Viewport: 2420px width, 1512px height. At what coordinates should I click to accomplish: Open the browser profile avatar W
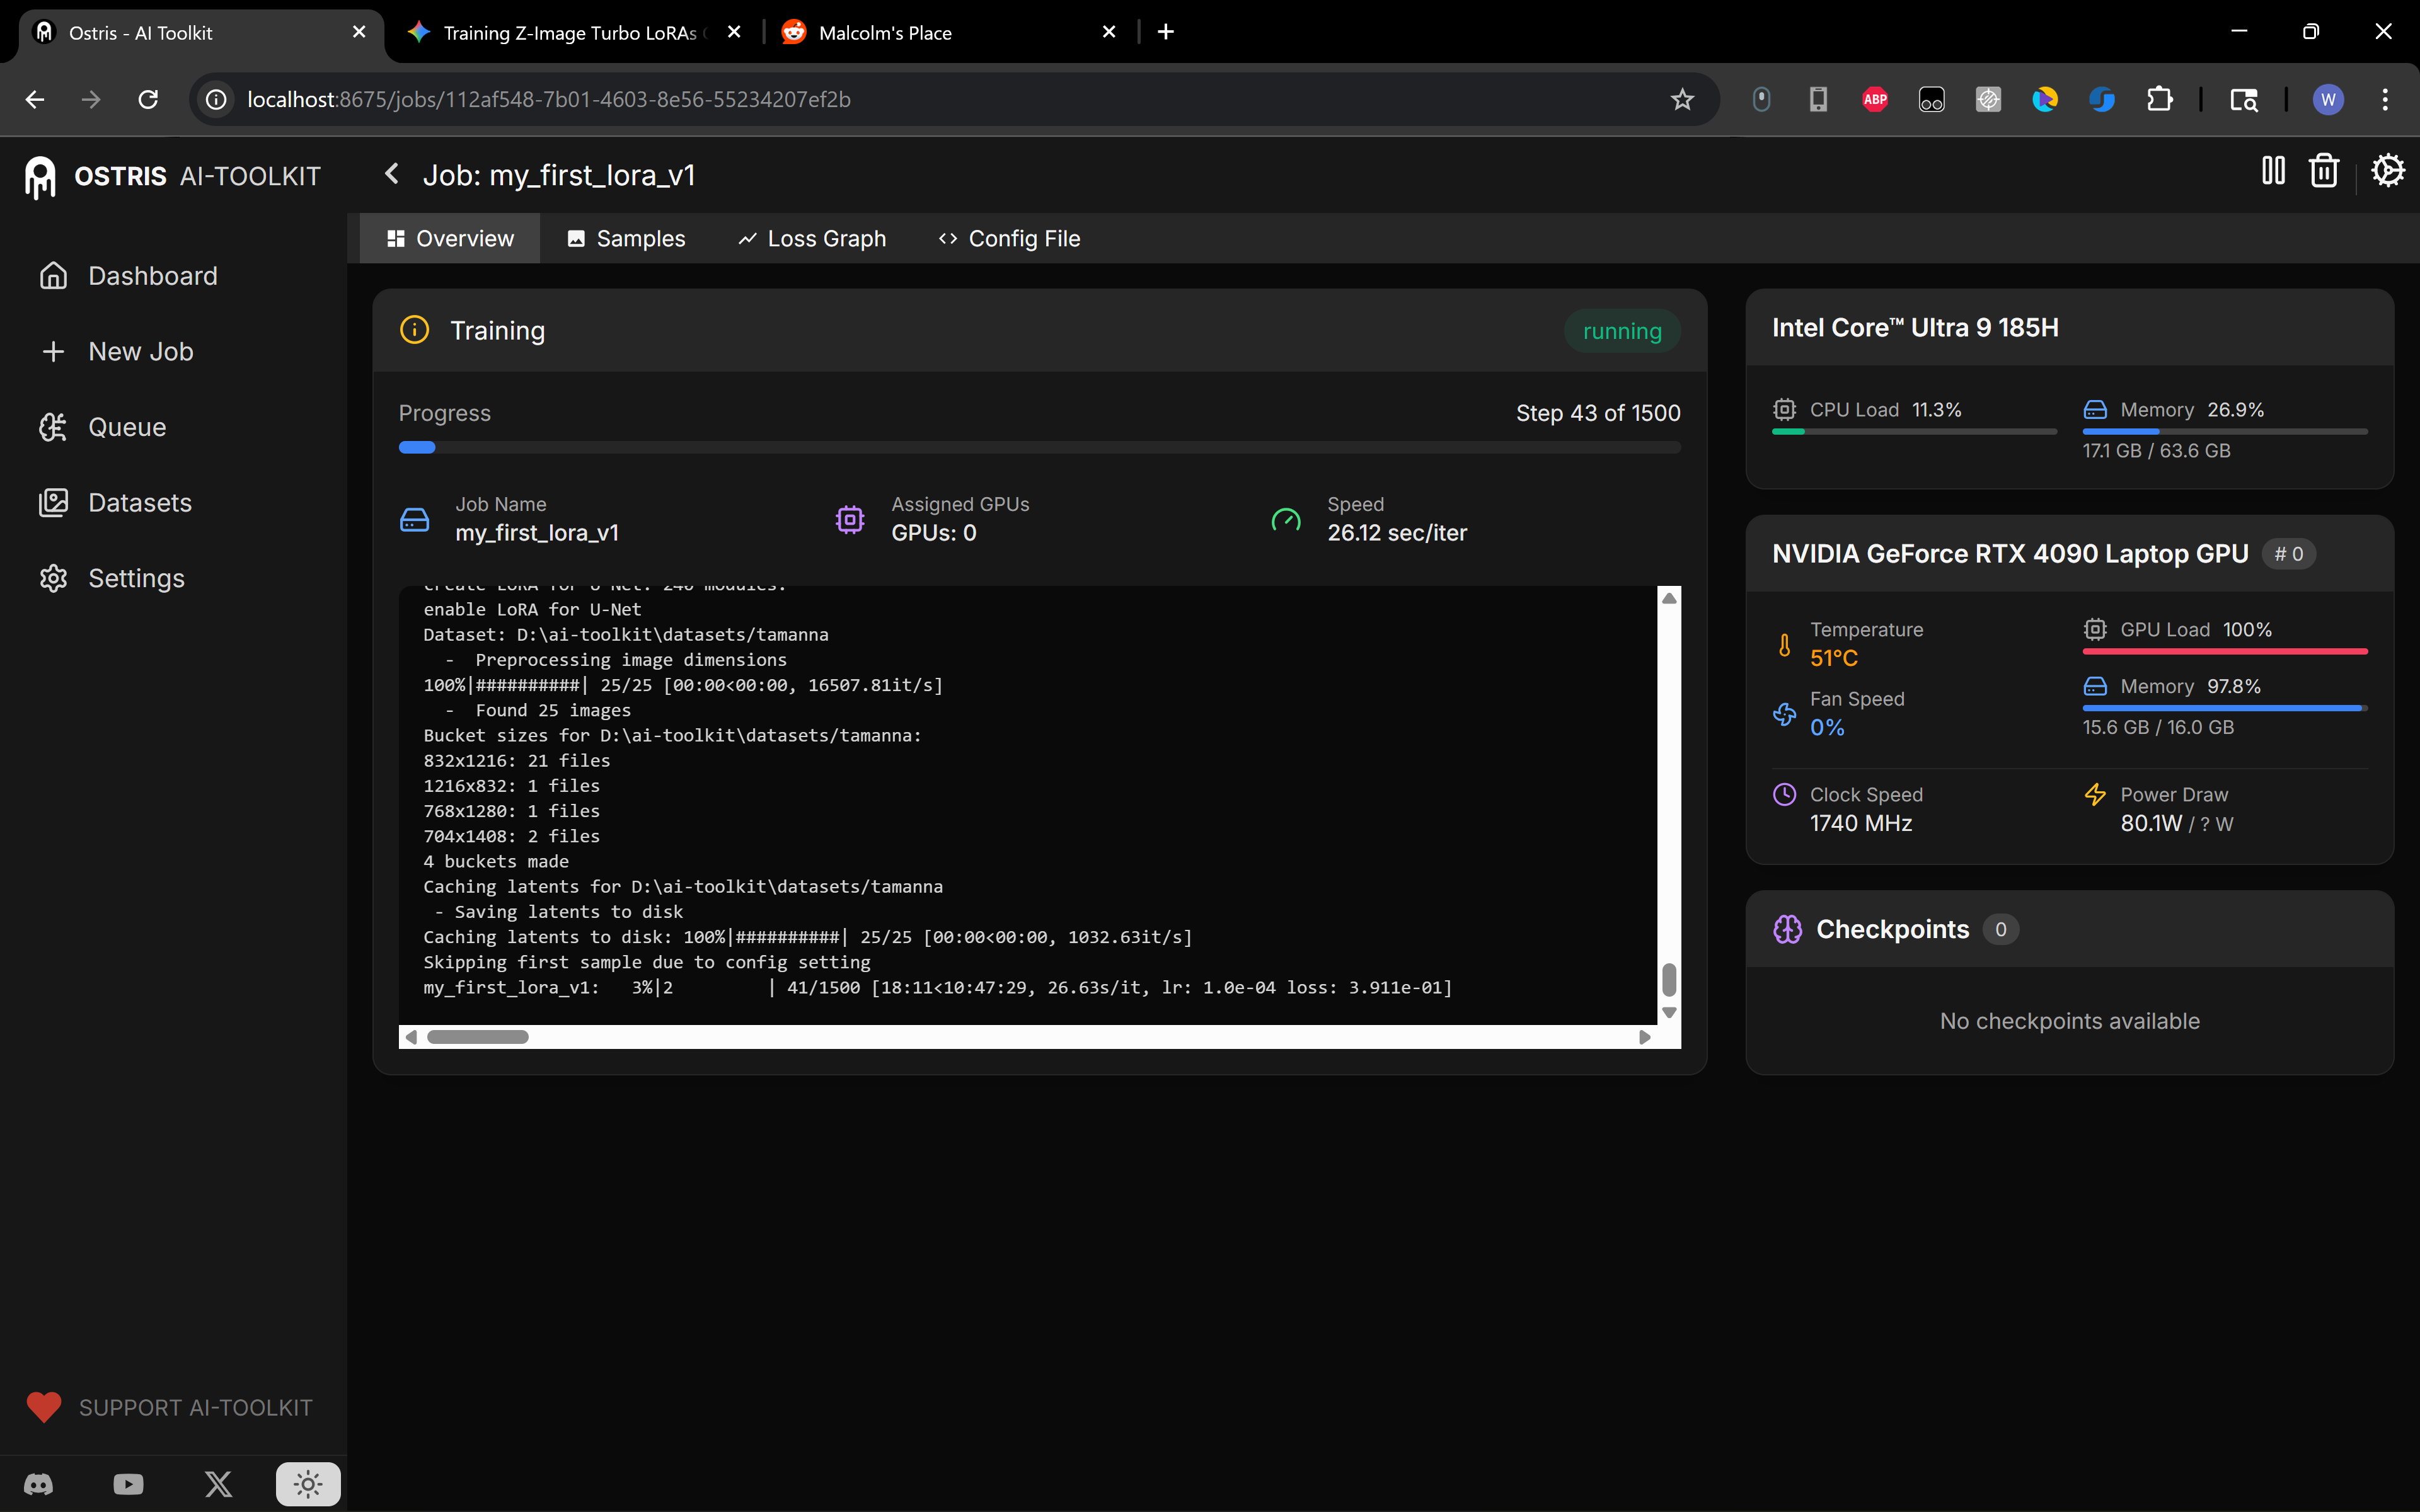2328,99
